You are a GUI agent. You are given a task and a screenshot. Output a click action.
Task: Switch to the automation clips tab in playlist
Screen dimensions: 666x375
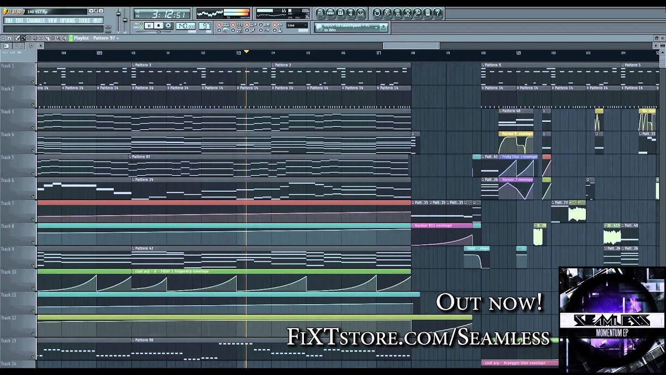click(x=19, y=46)
